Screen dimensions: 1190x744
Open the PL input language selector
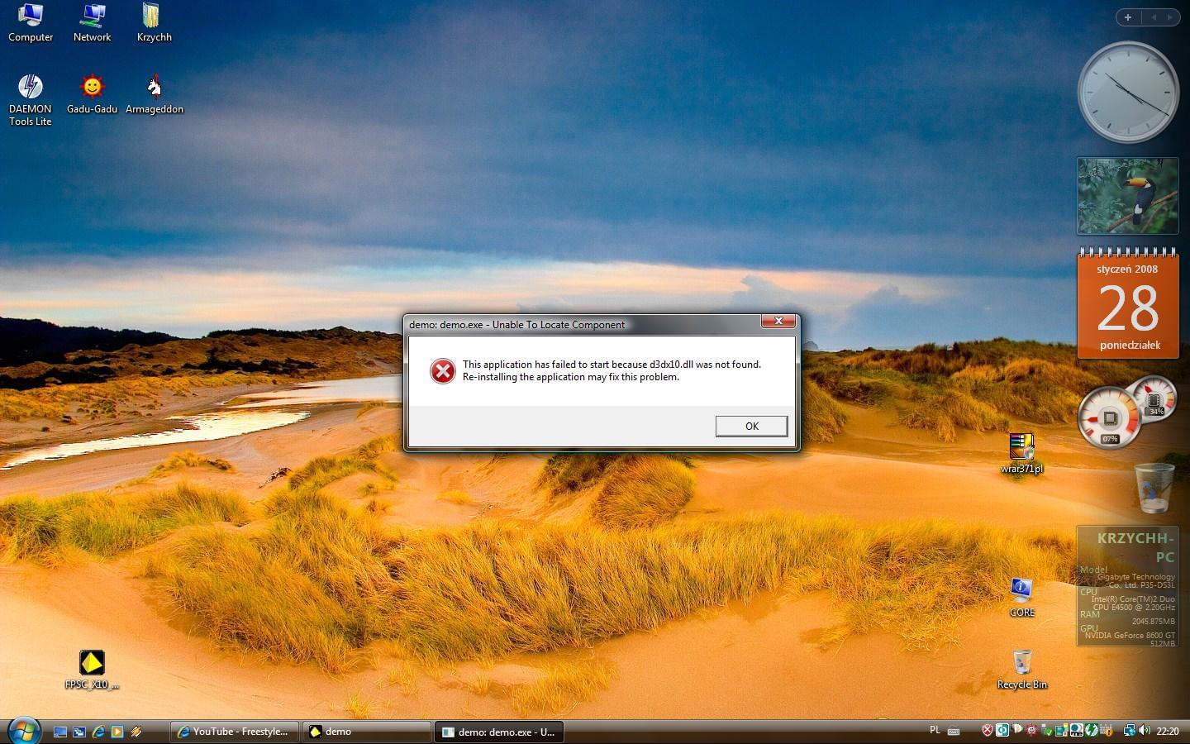[935, 730]
